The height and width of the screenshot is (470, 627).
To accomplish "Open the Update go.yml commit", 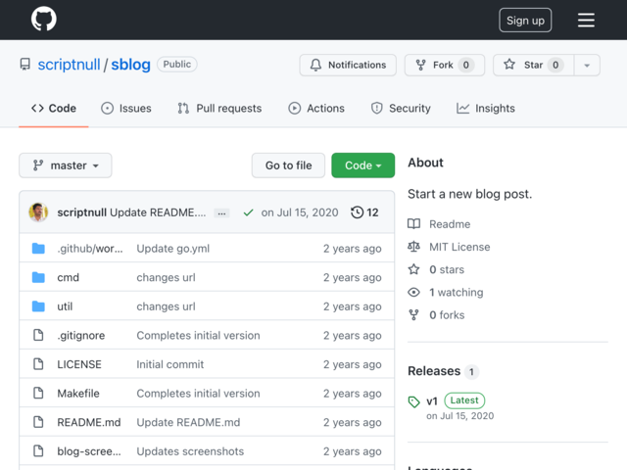I will click(x=172, y=249).
